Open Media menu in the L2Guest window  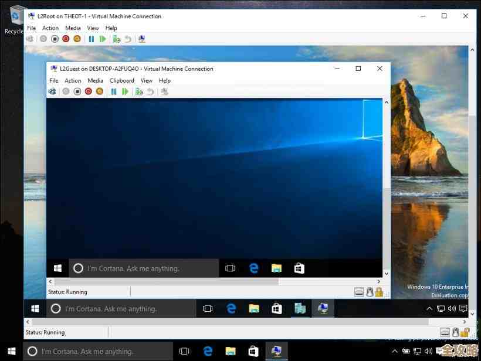tap(95, 81)
